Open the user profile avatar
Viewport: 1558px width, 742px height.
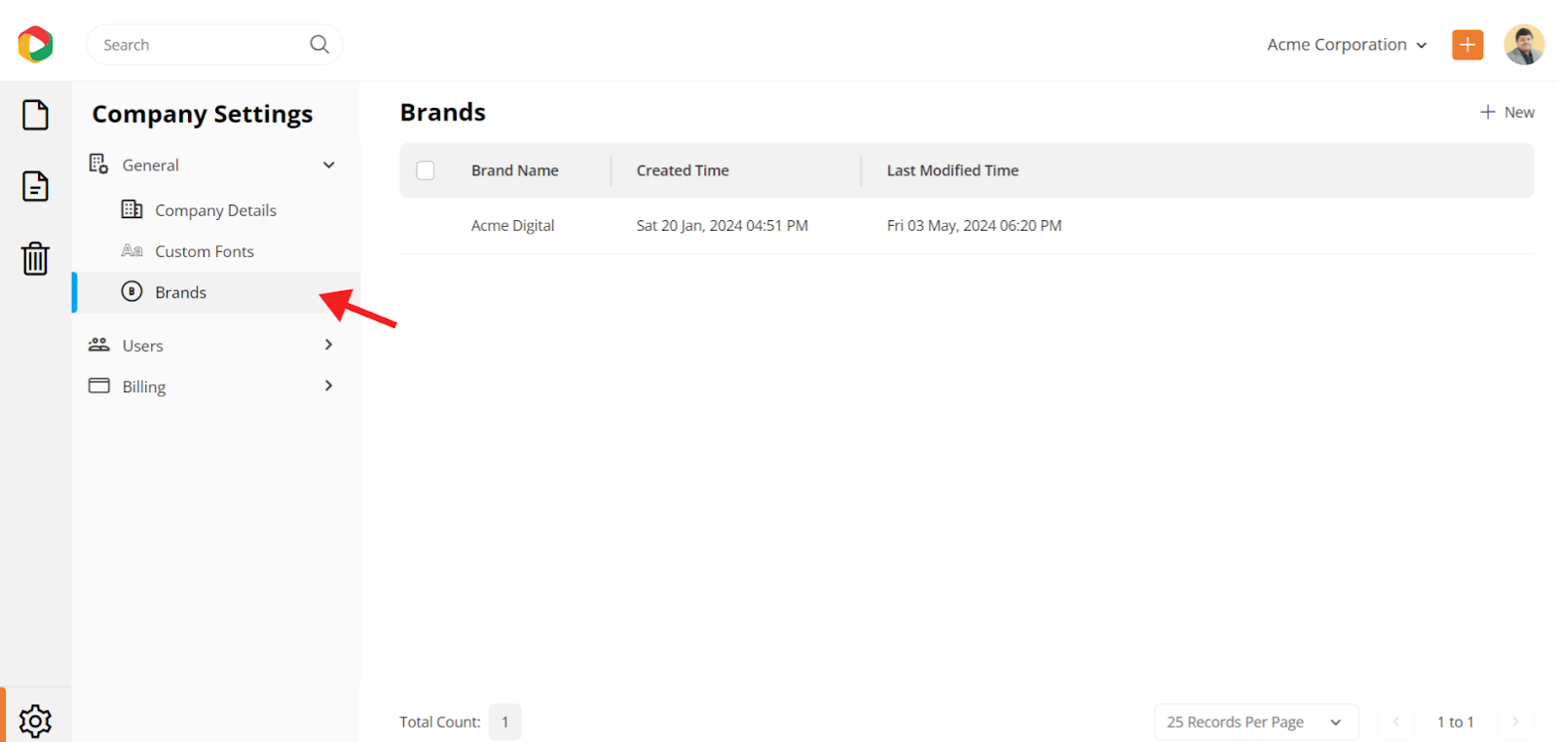[1524, 45]
